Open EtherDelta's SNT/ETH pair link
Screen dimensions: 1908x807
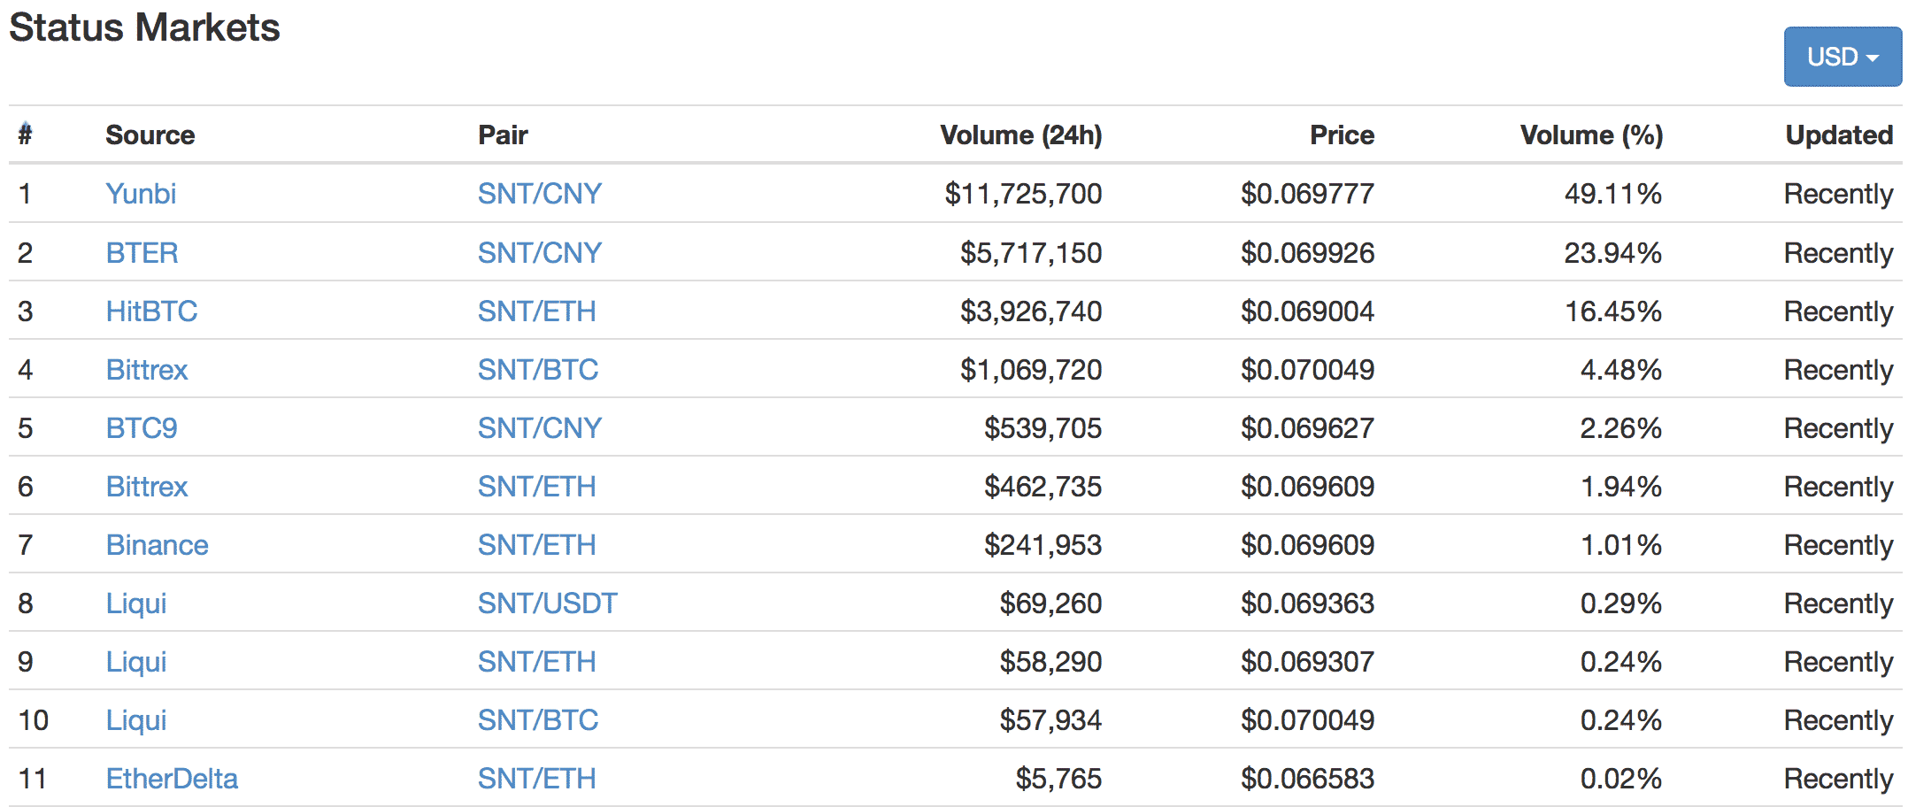tap(536, 778)
